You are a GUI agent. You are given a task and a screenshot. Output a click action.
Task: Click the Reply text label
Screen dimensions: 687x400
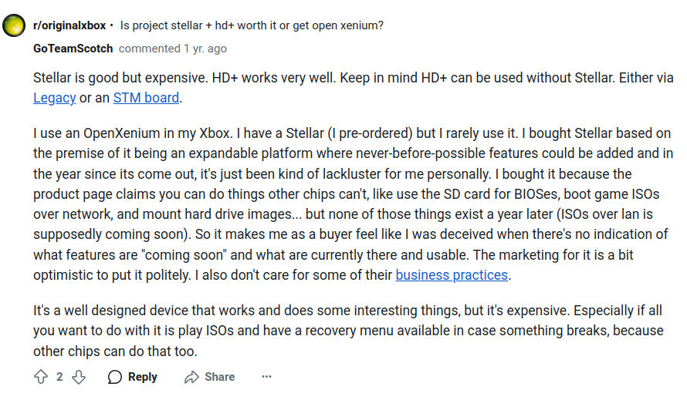coord(142,377)
